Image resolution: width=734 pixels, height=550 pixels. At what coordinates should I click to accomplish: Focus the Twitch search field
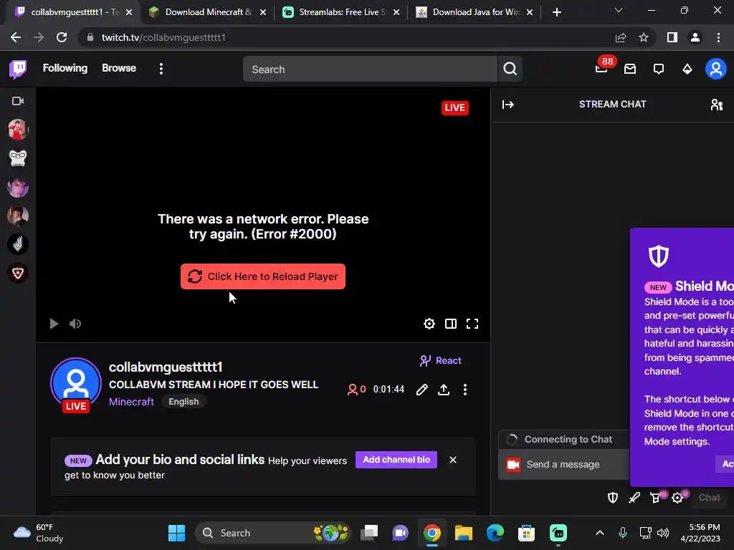370,69
